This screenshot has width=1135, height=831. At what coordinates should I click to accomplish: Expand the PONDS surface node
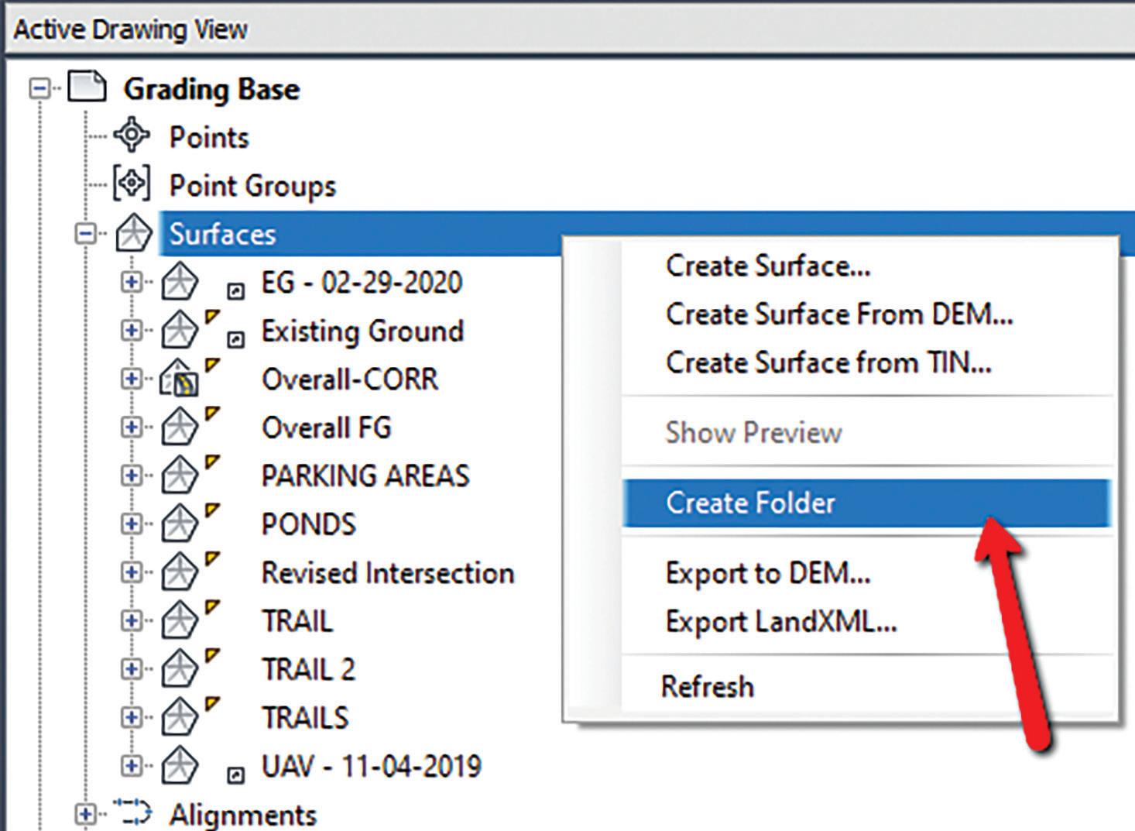[x=132, y=524]
